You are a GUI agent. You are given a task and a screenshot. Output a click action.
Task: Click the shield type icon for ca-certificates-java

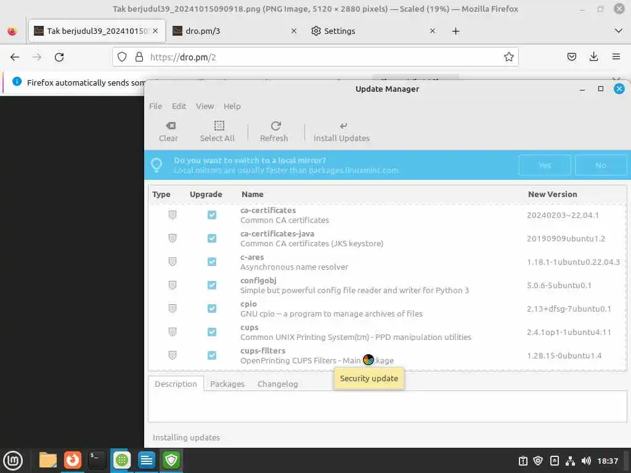(173, 238)
